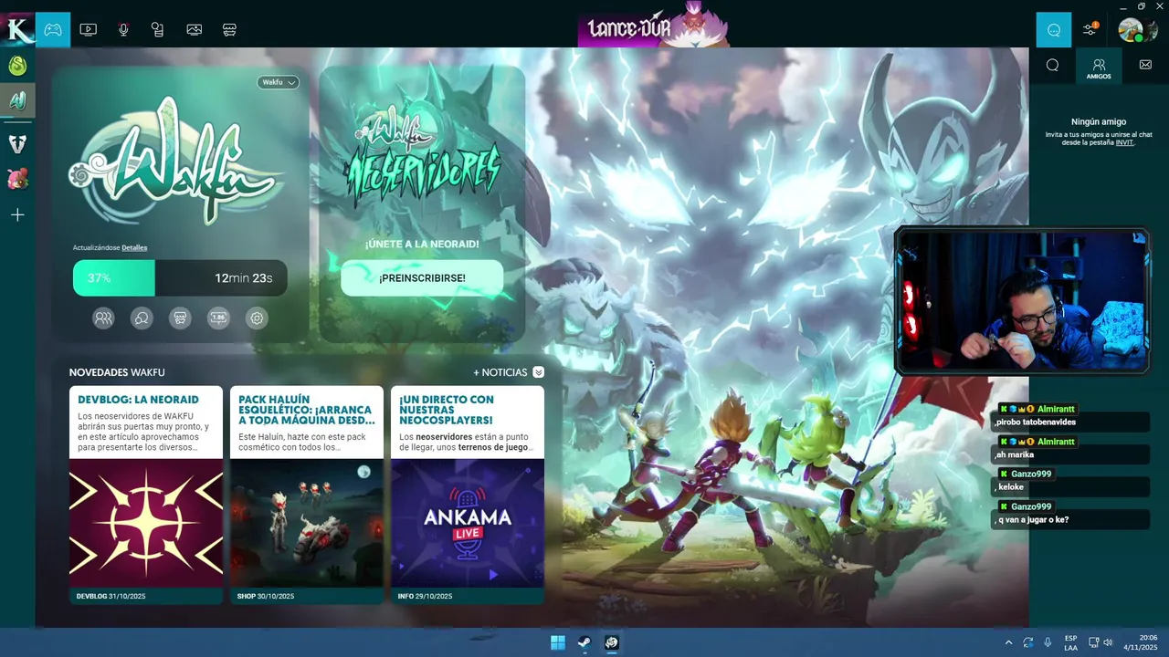Screen dimensions: 1169x657
Task: Open Wakfu shop icon under progress bar
Action: click(181, 318)
